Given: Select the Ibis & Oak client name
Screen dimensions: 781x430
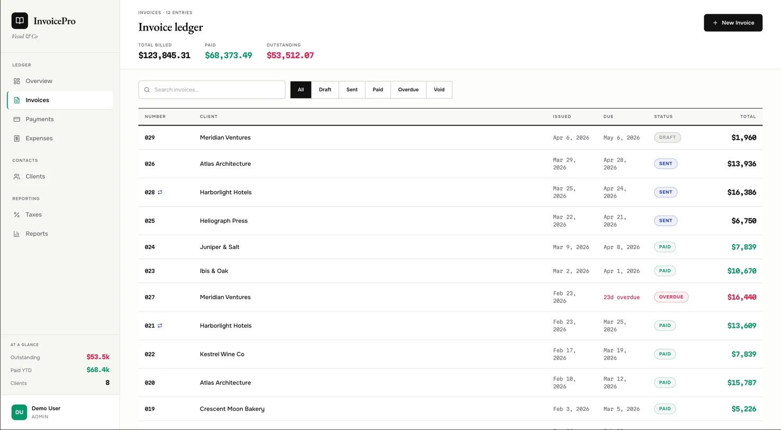Looking at the screenshot, I should 214,271.
